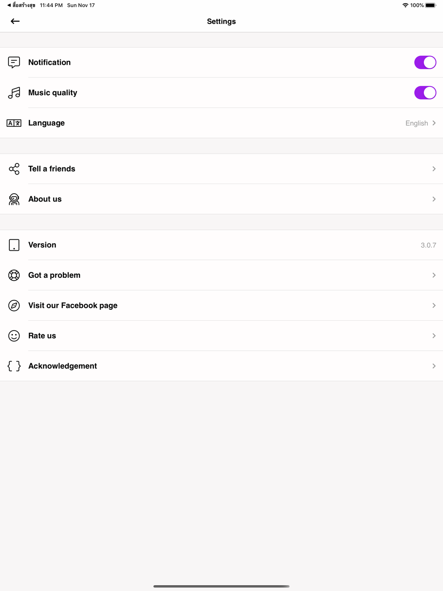Click the Acknowledgement curly braces icon
Image resolution: width=443 pixels, height=591 pixels.
click(x=14, y=366)
